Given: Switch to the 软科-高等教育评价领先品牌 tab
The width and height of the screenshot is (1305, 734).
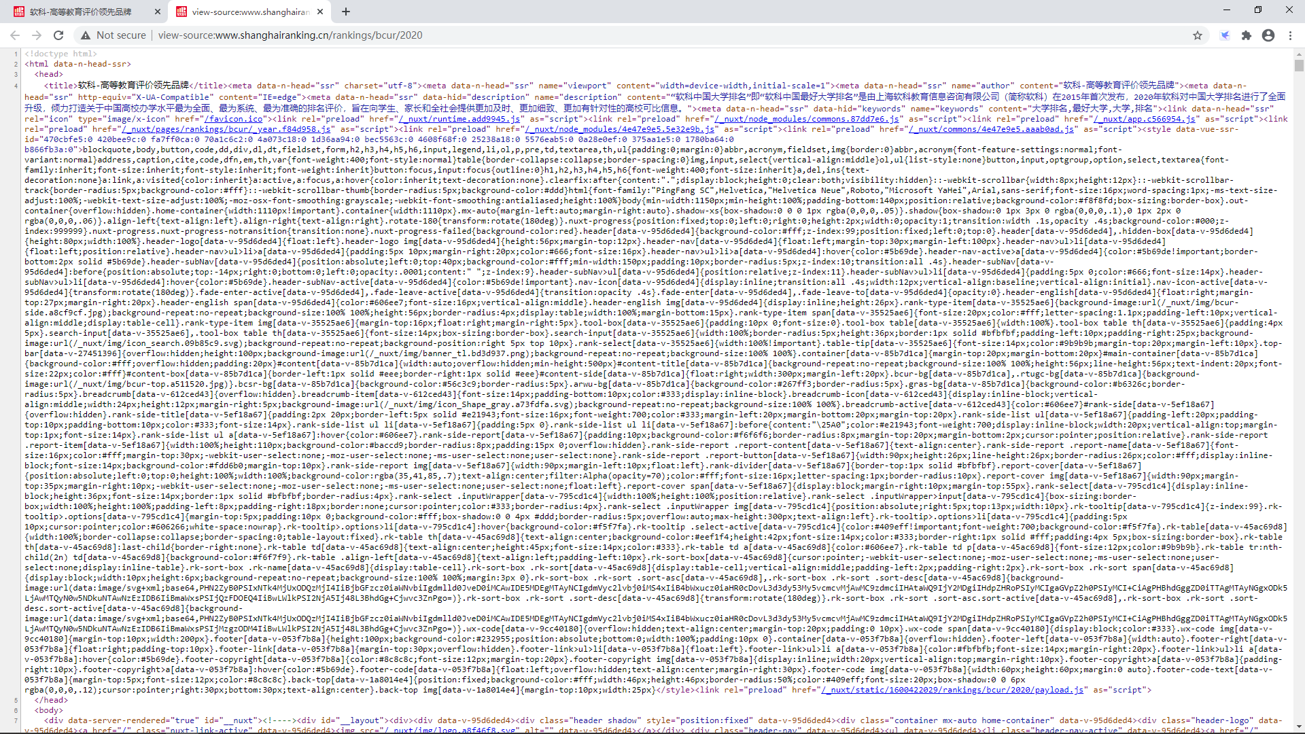Looking at the screenshot, I should [80, 12].
